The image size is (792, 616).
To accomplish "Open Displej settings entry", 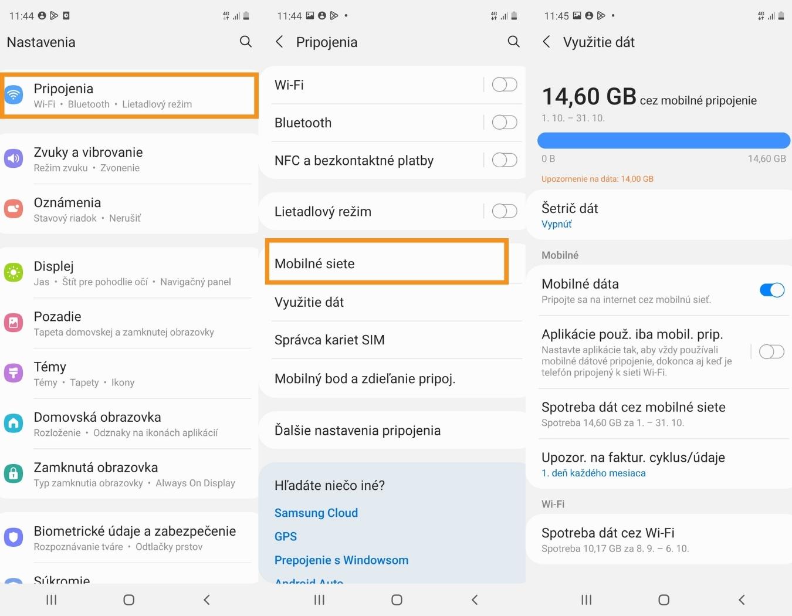I will [x=129, y=273].
